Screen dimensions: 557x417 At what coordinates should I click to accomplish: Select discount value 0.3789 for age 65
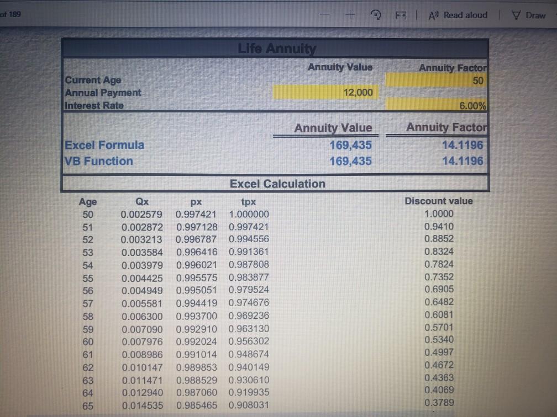pos(439,403)
